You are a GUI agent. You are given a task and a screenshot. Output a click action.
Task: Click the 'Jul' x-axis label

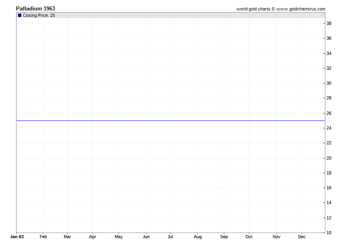pyautogui.click(x=170, y=237)
